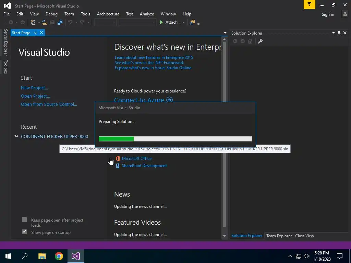Close the Start Page tab
This screenshot has height=263, width=351.
pos(41,33)
